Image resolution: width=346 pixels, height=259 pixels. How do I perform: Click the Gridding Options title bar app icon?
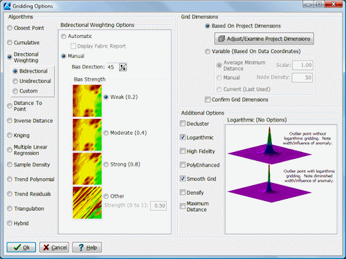pyautogui.click(x=7, y=6)
